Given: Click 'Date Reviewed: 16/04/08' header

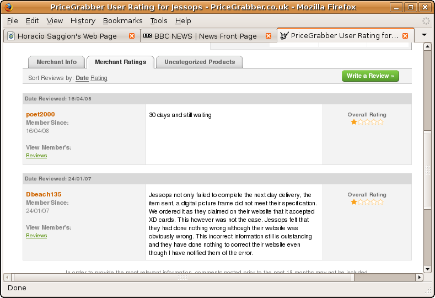Looking at the screenshot, I should coord(58,99).
